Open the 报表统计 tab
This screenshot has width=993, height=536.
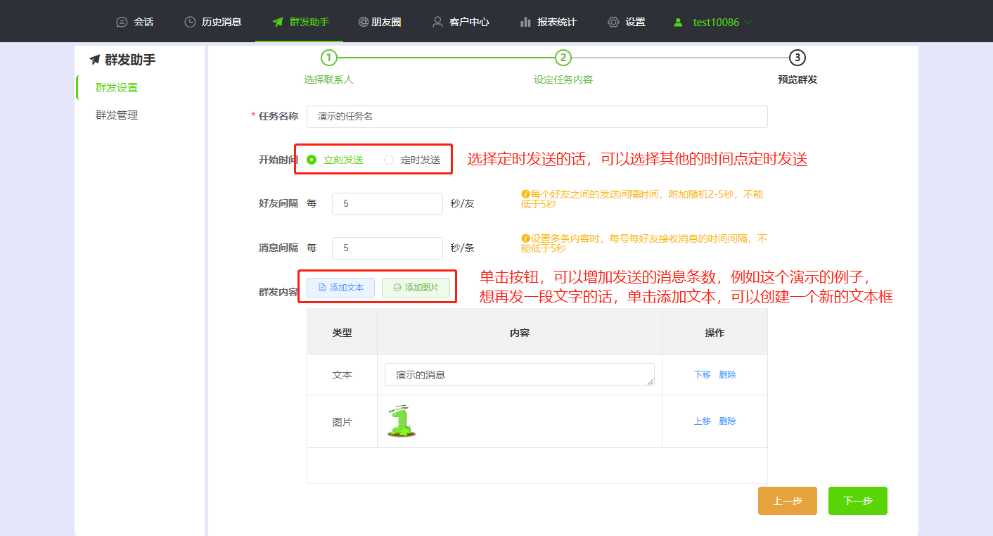[x=549, y=22]
